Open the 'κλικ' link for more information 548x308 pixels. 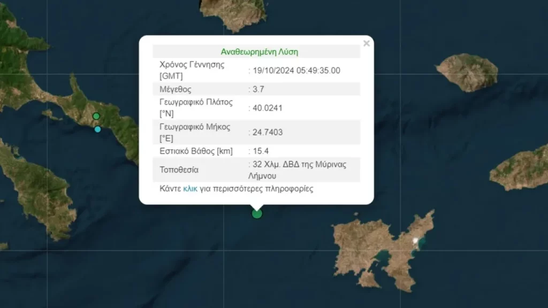(191, 189)
